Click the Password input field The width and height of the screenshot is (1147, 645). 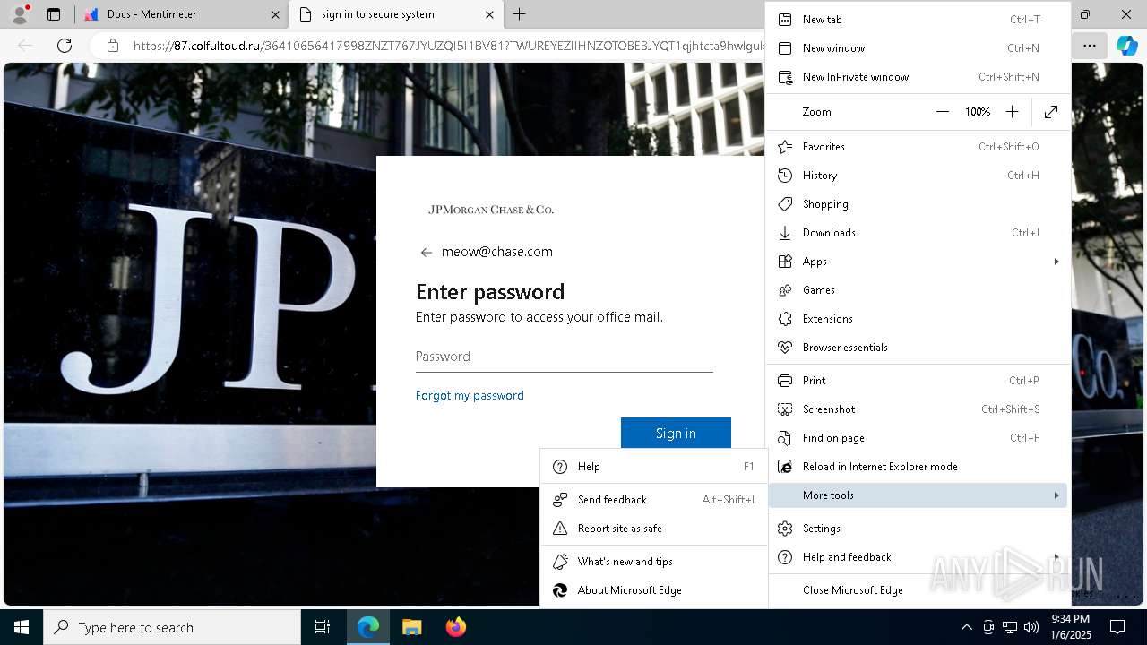565,357
